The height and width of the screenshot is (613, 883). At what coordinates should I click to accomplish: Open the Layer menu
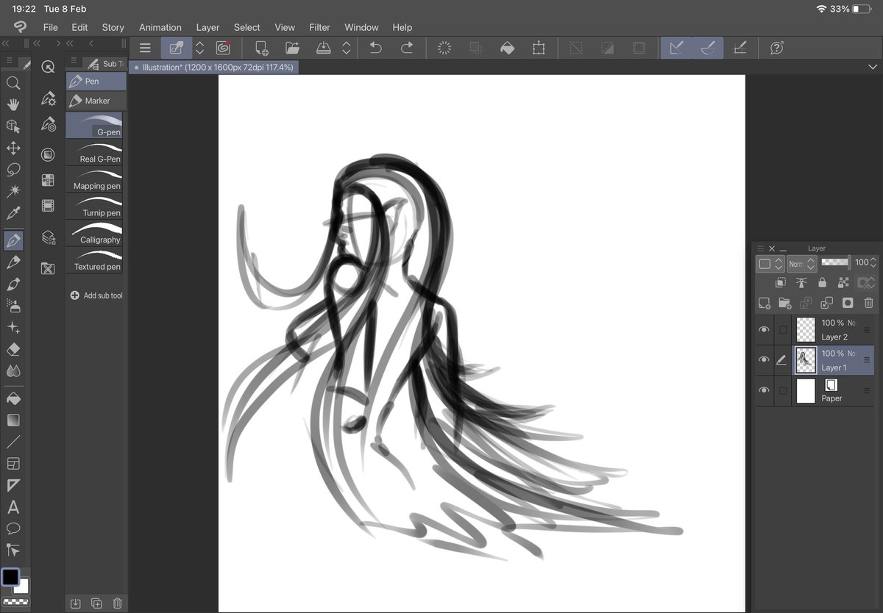(x=208, y=27)
